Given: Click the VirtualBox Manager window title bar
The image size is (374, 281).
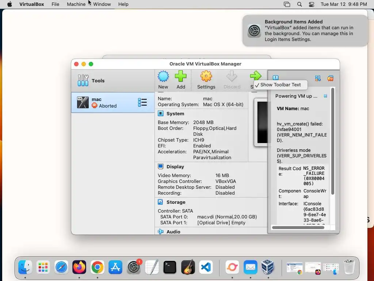Looking at the screenshot, I should click(x=205, y=64).
